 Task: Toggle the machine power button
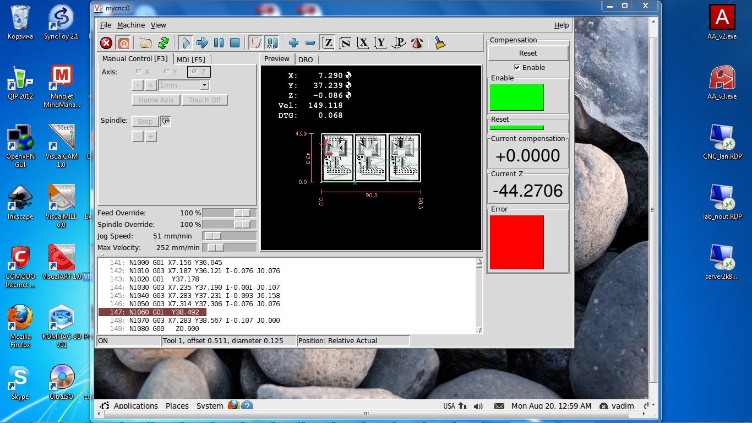point(123,43)
